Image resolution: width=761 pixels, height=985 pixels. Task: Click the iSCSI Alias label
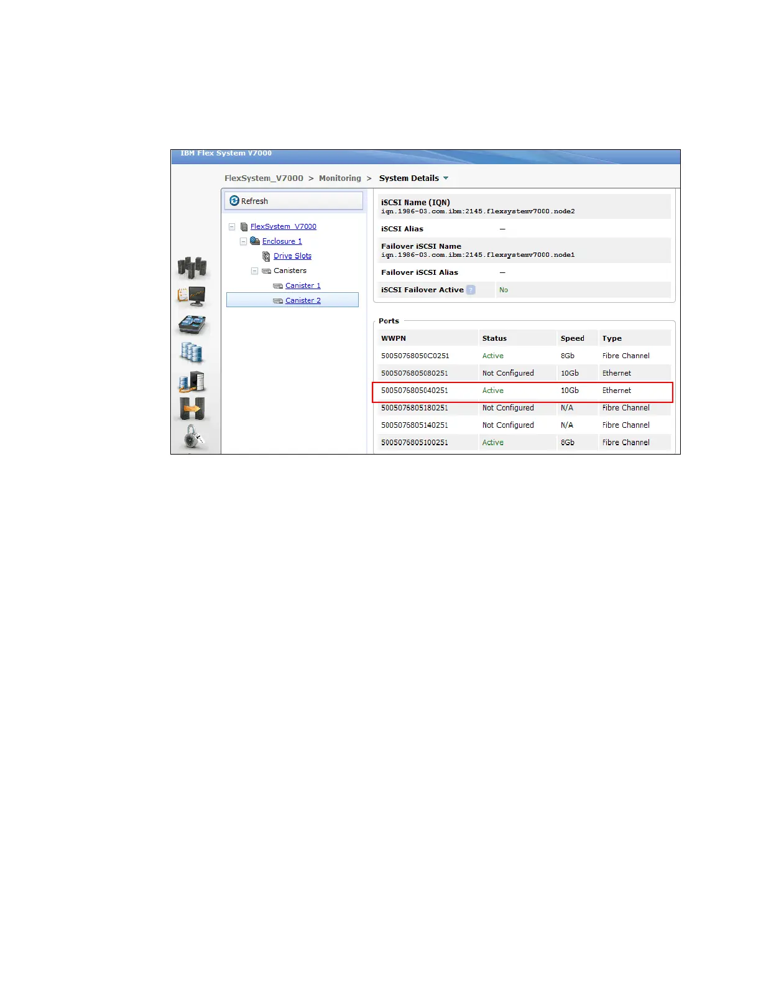[402, 229]
